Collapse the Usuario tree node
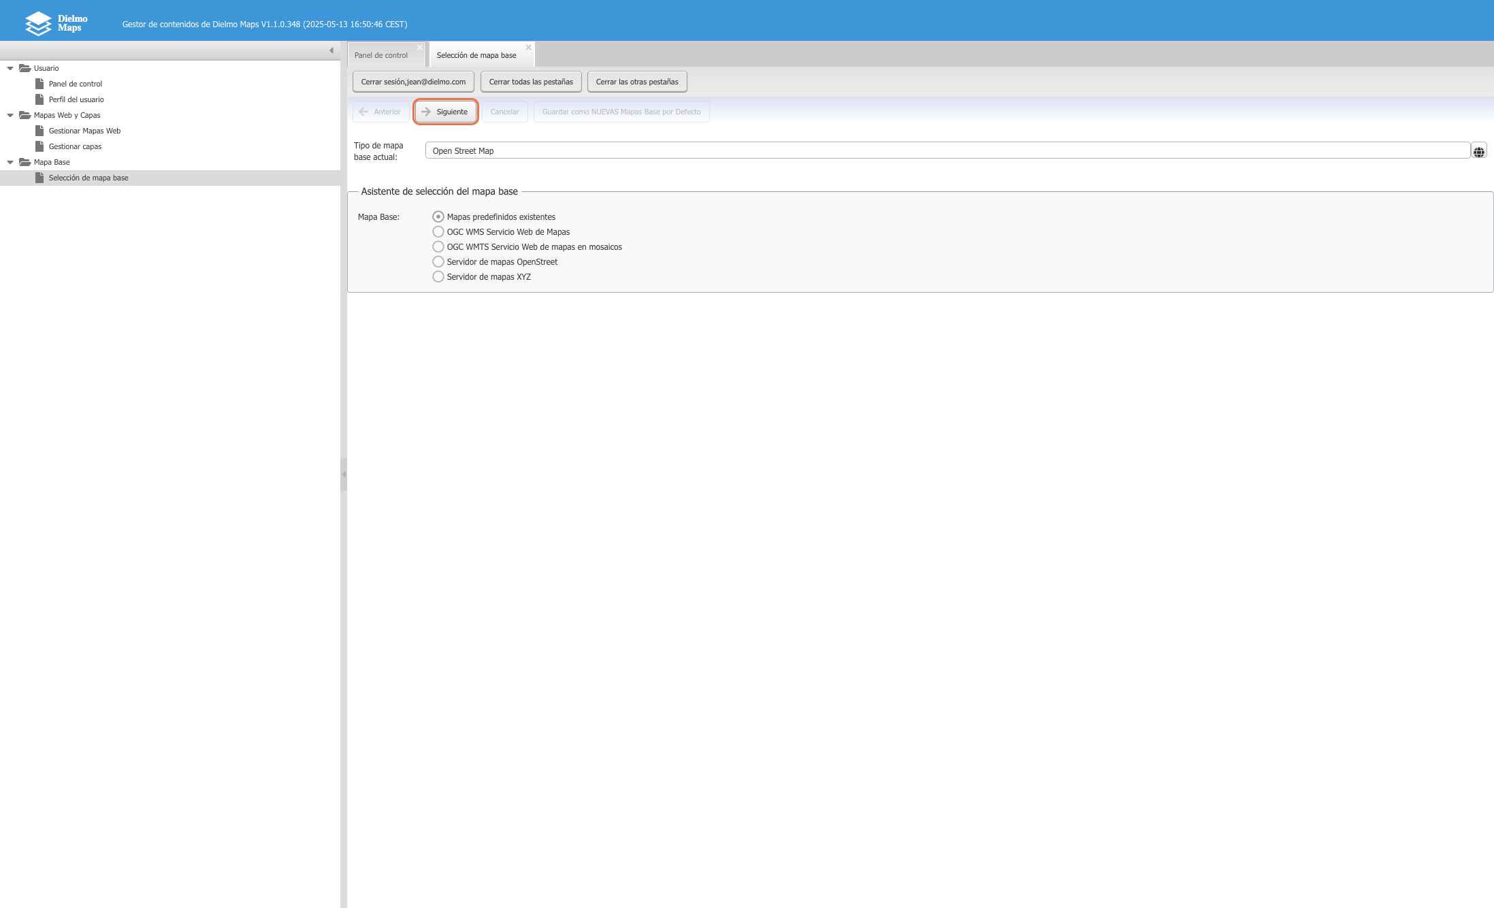The width and height of the screenshot is (1494, 908). click(x=10, y=68)
